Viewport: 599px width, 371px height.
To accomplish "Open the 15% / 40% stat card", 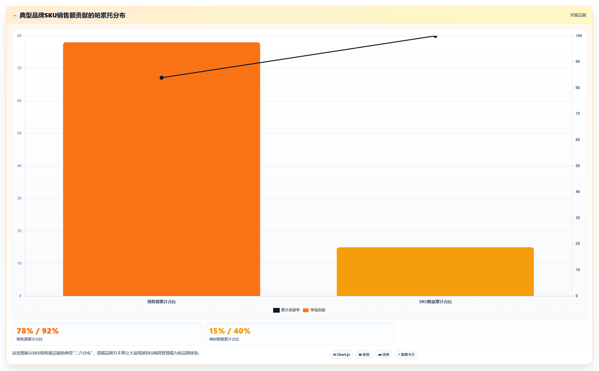I will (299, 334).
